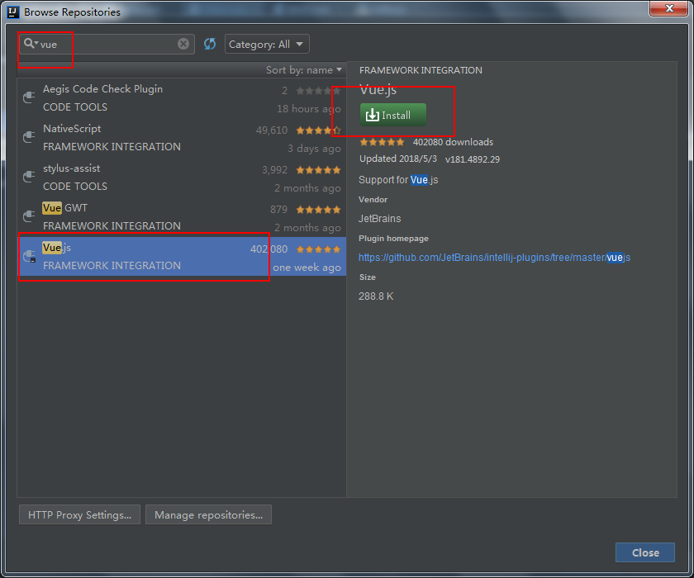This screenshot has height=578, width=694.
Task: Click the Support for Vue.js description
Action: (398, 179)
